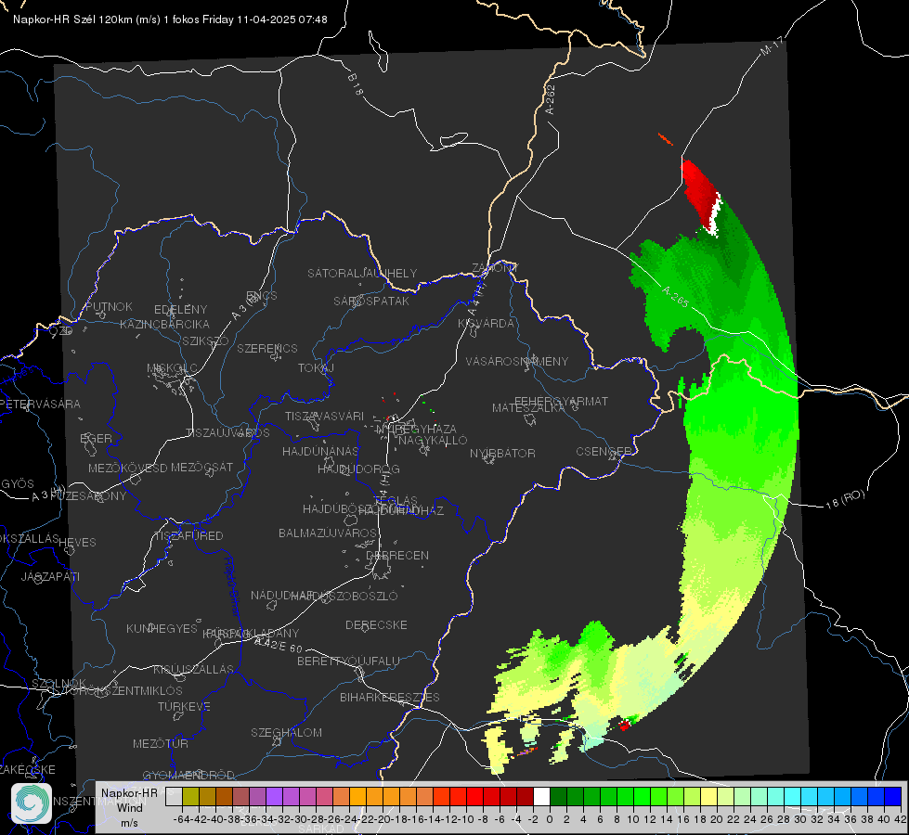
Task: Click the CSENGER label
Action: 604,452
